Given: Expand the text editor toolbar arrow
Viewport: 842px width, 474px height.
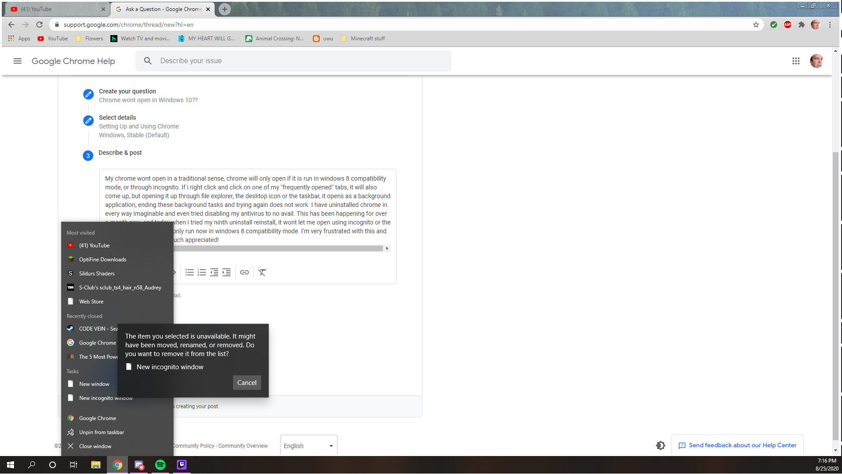Looking at the screenshot, I should (x=387, y=248).
